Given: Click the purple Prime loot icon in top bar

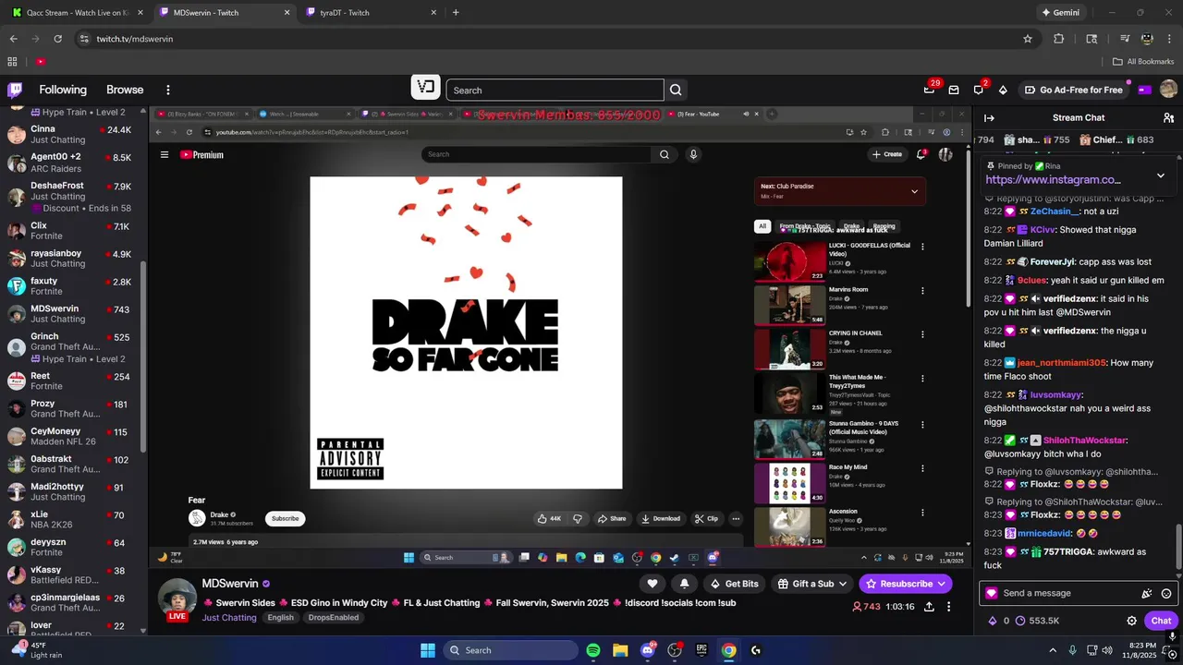Looking at the screenshot, I should 1145,90.
